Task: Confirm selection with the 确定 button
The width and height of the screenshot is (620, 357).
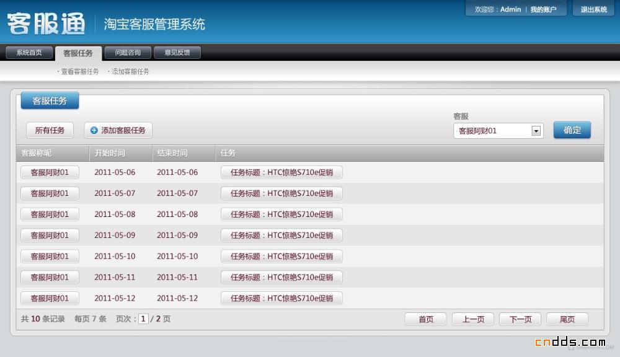Action: click(572, 130)
